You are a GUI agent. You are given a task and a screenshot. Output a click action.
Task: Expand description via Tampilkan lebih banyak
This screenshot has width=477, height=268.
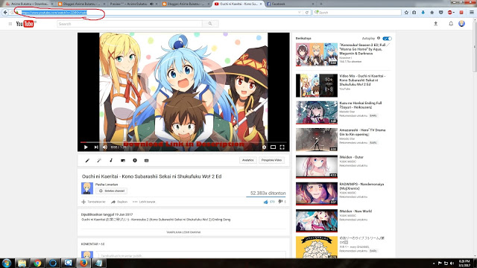pos(183,232)
